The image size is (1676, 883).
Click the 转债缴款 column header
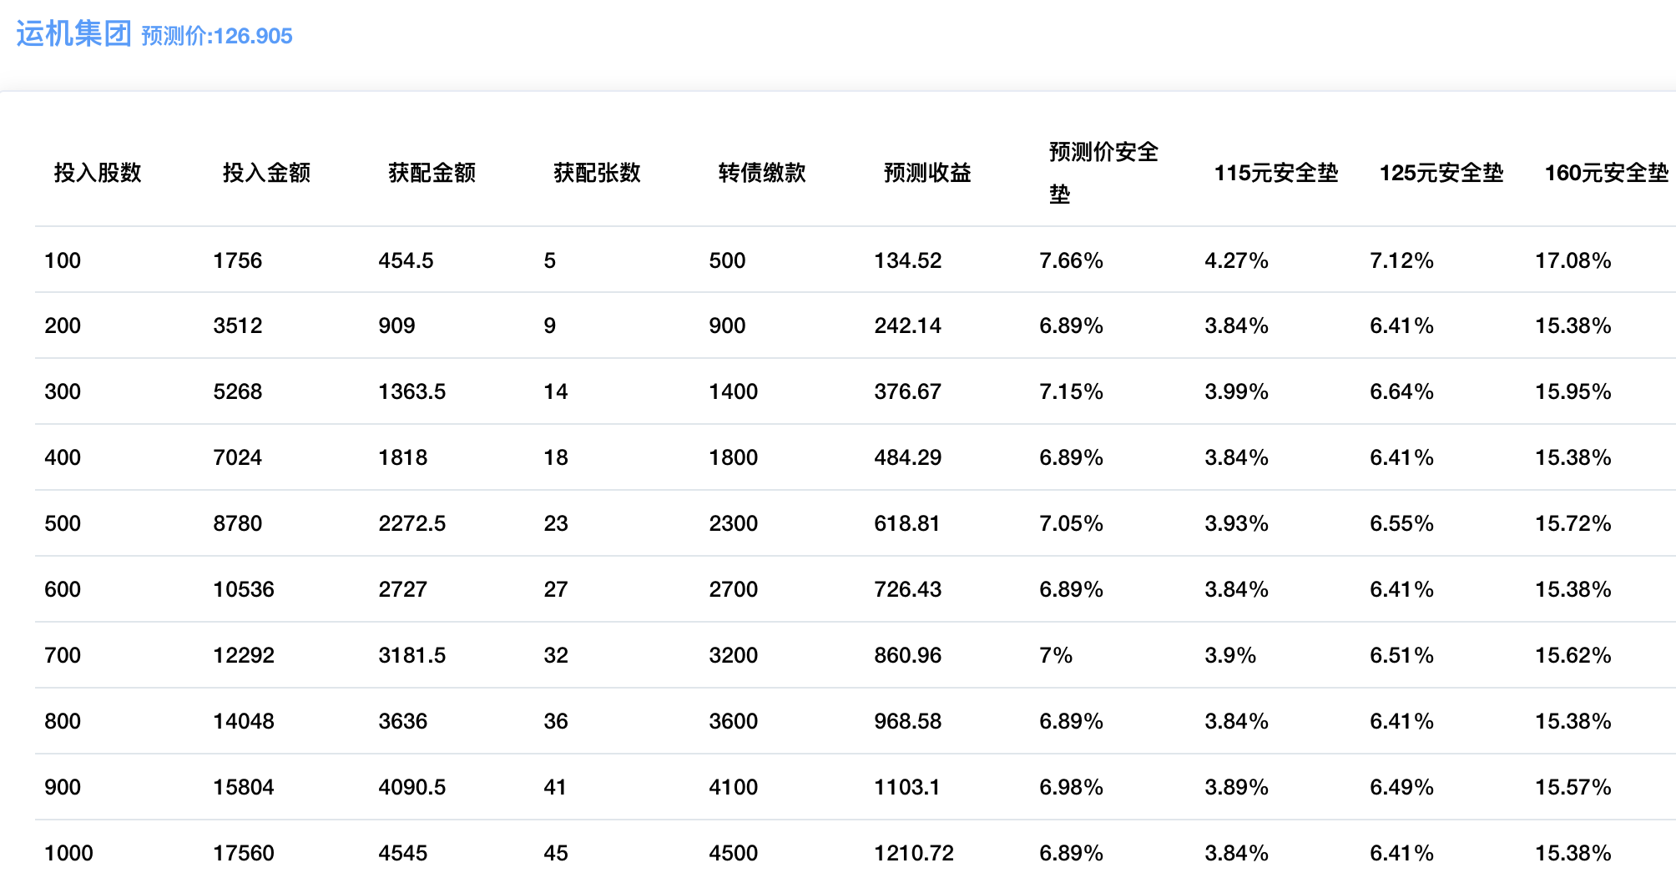(x=762, y=173)
